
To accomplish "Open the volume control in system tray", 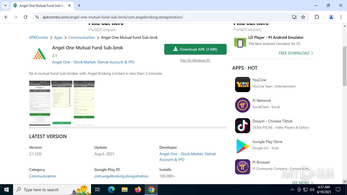I will pyautogui.click(x=312, y=190).
